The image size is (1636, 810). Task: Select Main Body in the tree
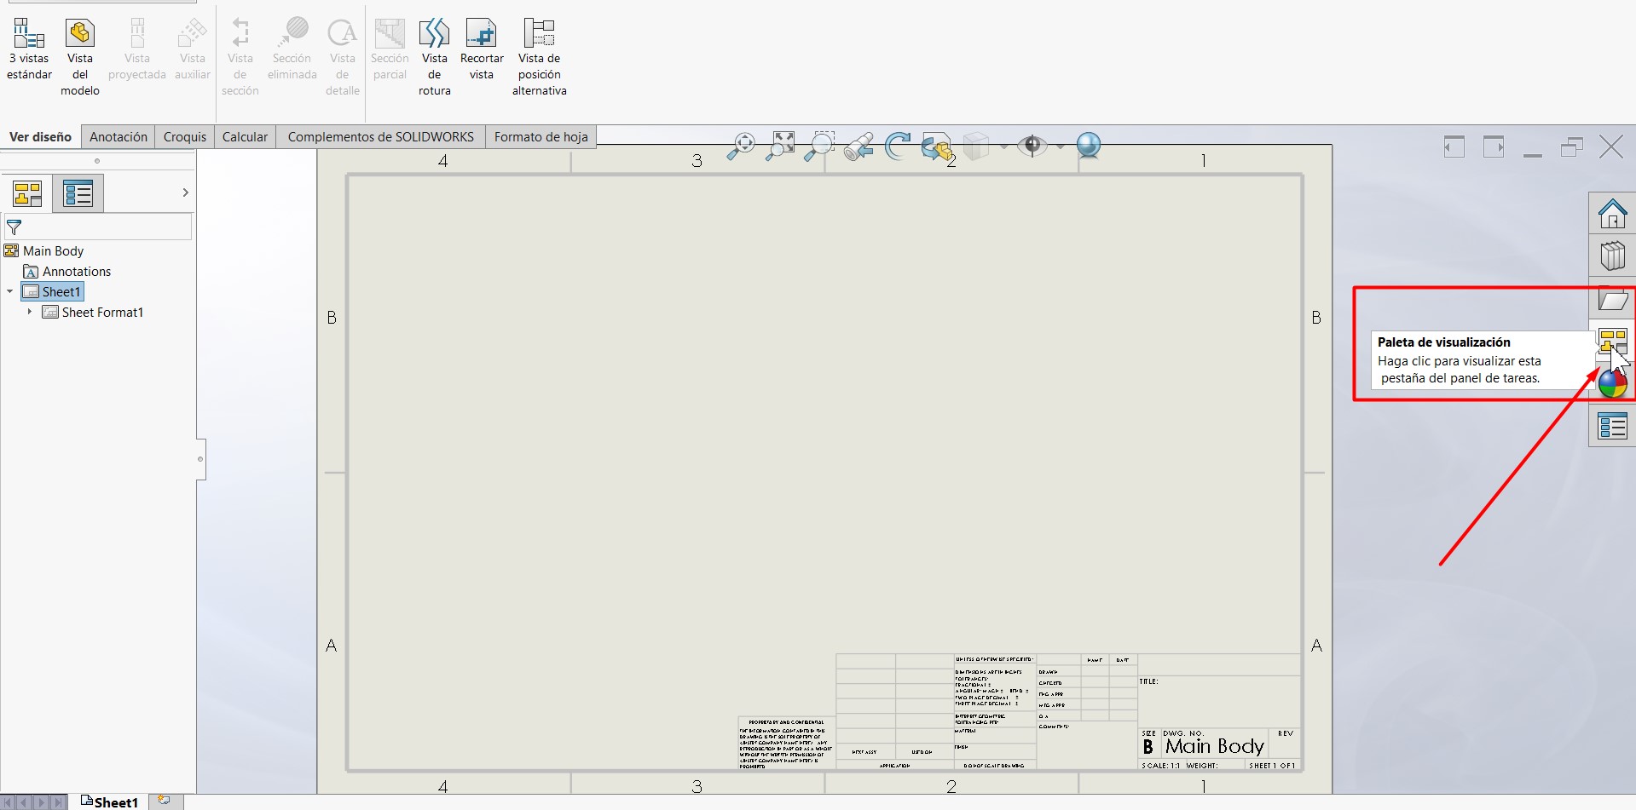53,251
